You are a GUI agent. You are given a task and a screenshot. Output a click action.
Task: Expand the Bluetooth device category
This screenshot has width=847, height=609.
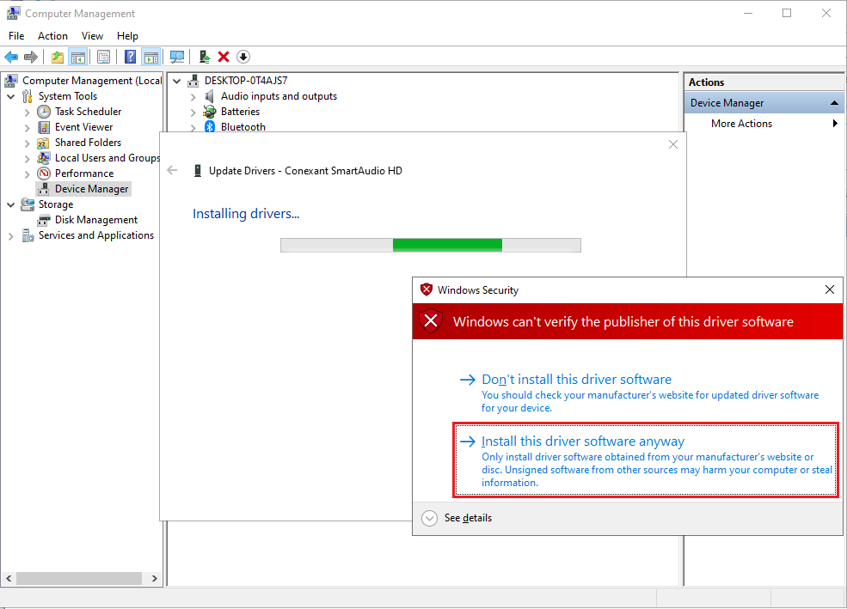pyautogui.click(x=193, y=126)
